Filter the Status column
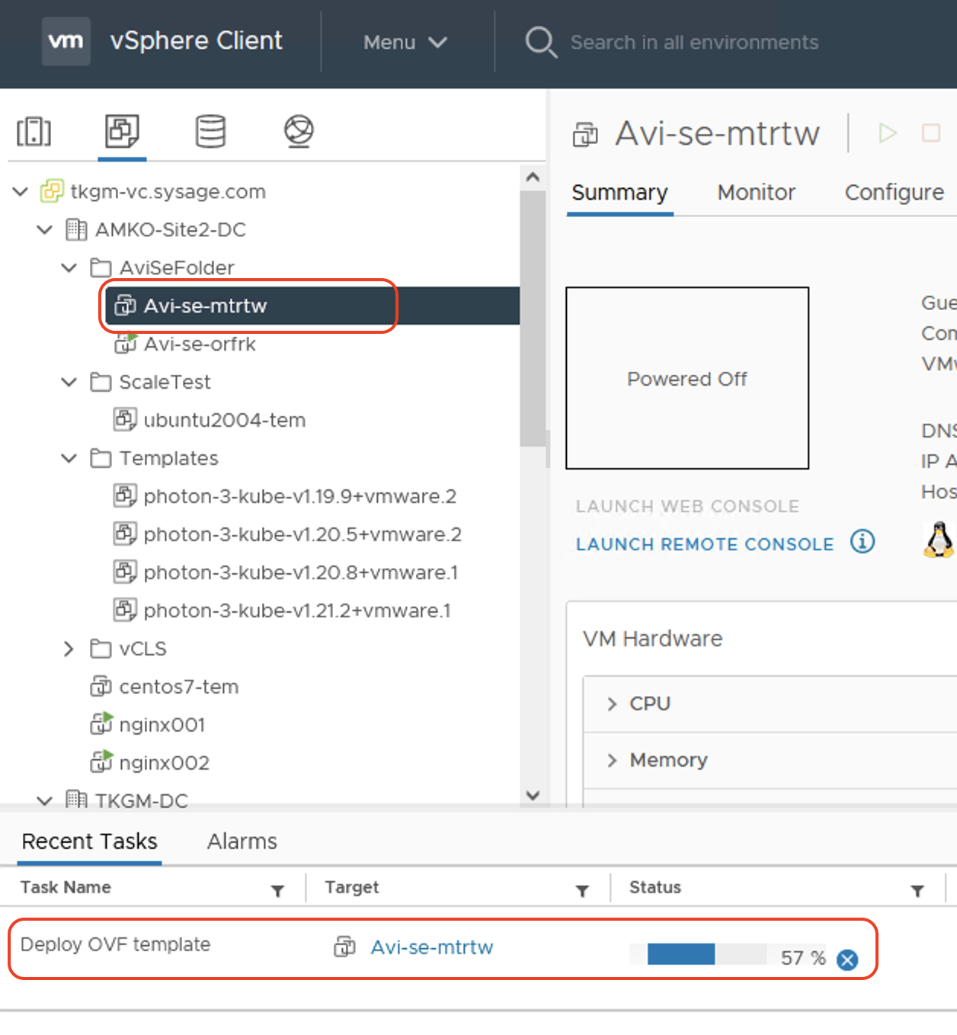This screenshot has height=1035, width=957. point(917,890)
